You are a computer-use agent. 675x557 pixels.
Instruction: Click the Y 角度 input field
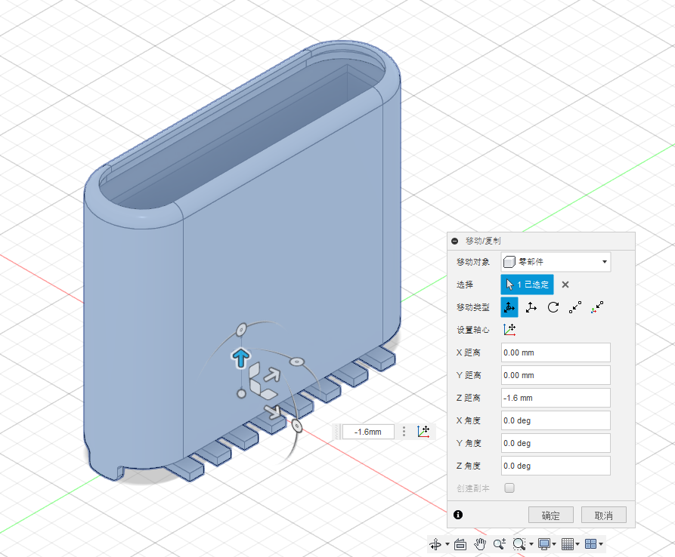click(556, 443)
